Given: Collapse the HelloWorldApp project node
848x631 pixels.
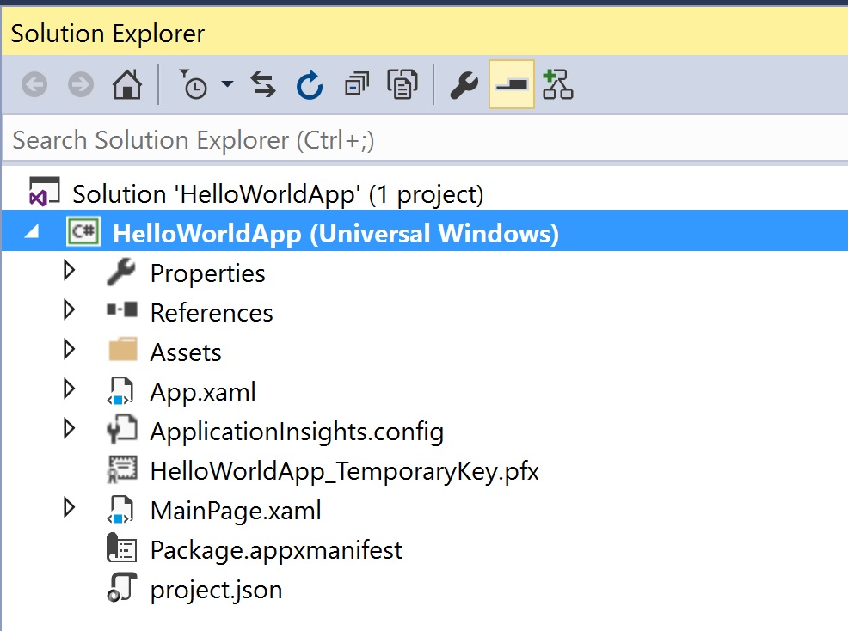Looking at the screenshot, I should point(32,232).
